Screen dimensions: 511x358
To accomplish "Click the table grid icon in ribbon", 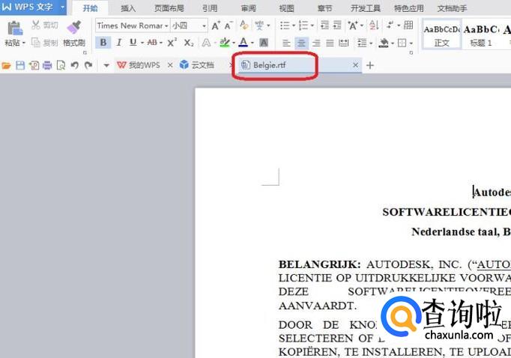I will pyautogui.click(x=408, y=25).
